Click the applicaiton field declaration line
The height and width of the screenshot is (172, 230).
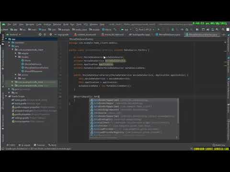[93, 64]
